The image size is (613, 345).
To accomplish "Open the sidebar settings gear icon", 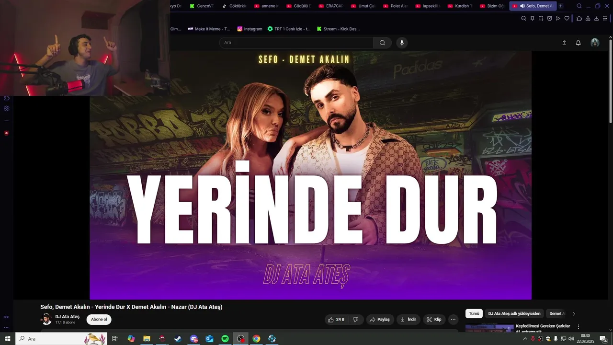I will (x=6, y=109).
